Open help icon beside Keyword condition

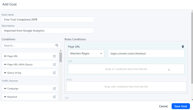click(x=54, y=97)
